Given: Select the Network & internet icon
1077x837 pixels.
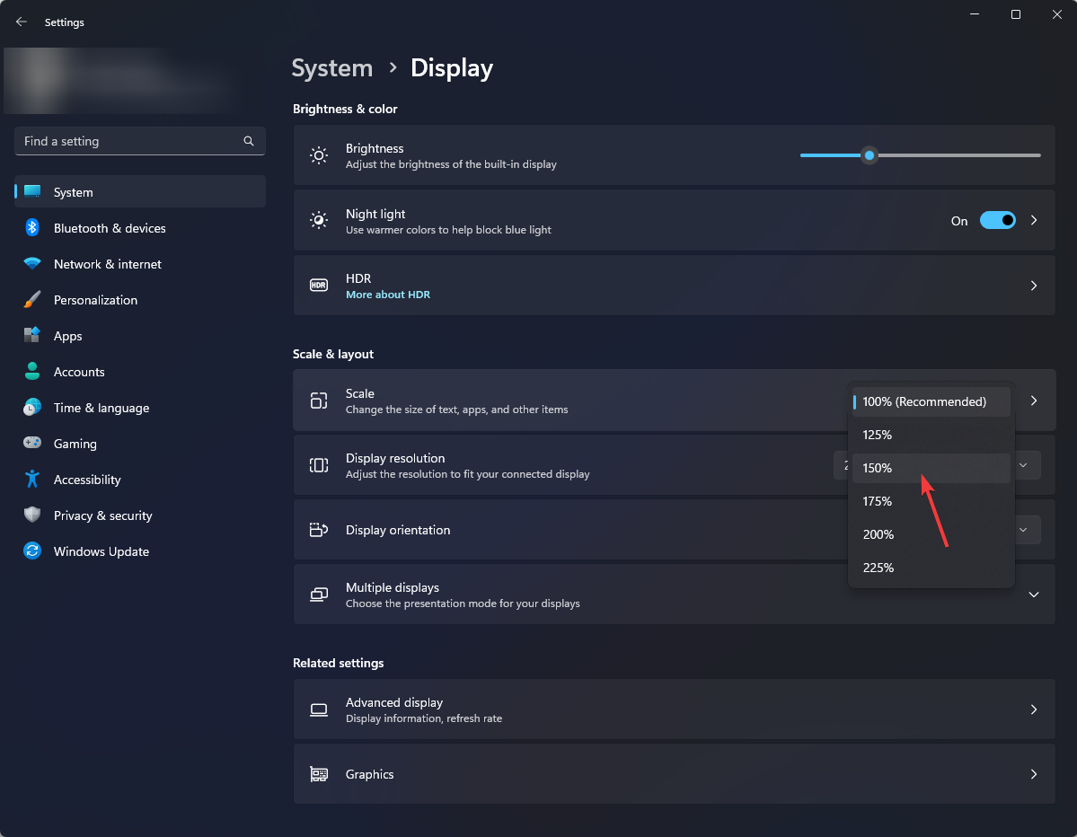Looking at the screenshot, I should (31, 264).
